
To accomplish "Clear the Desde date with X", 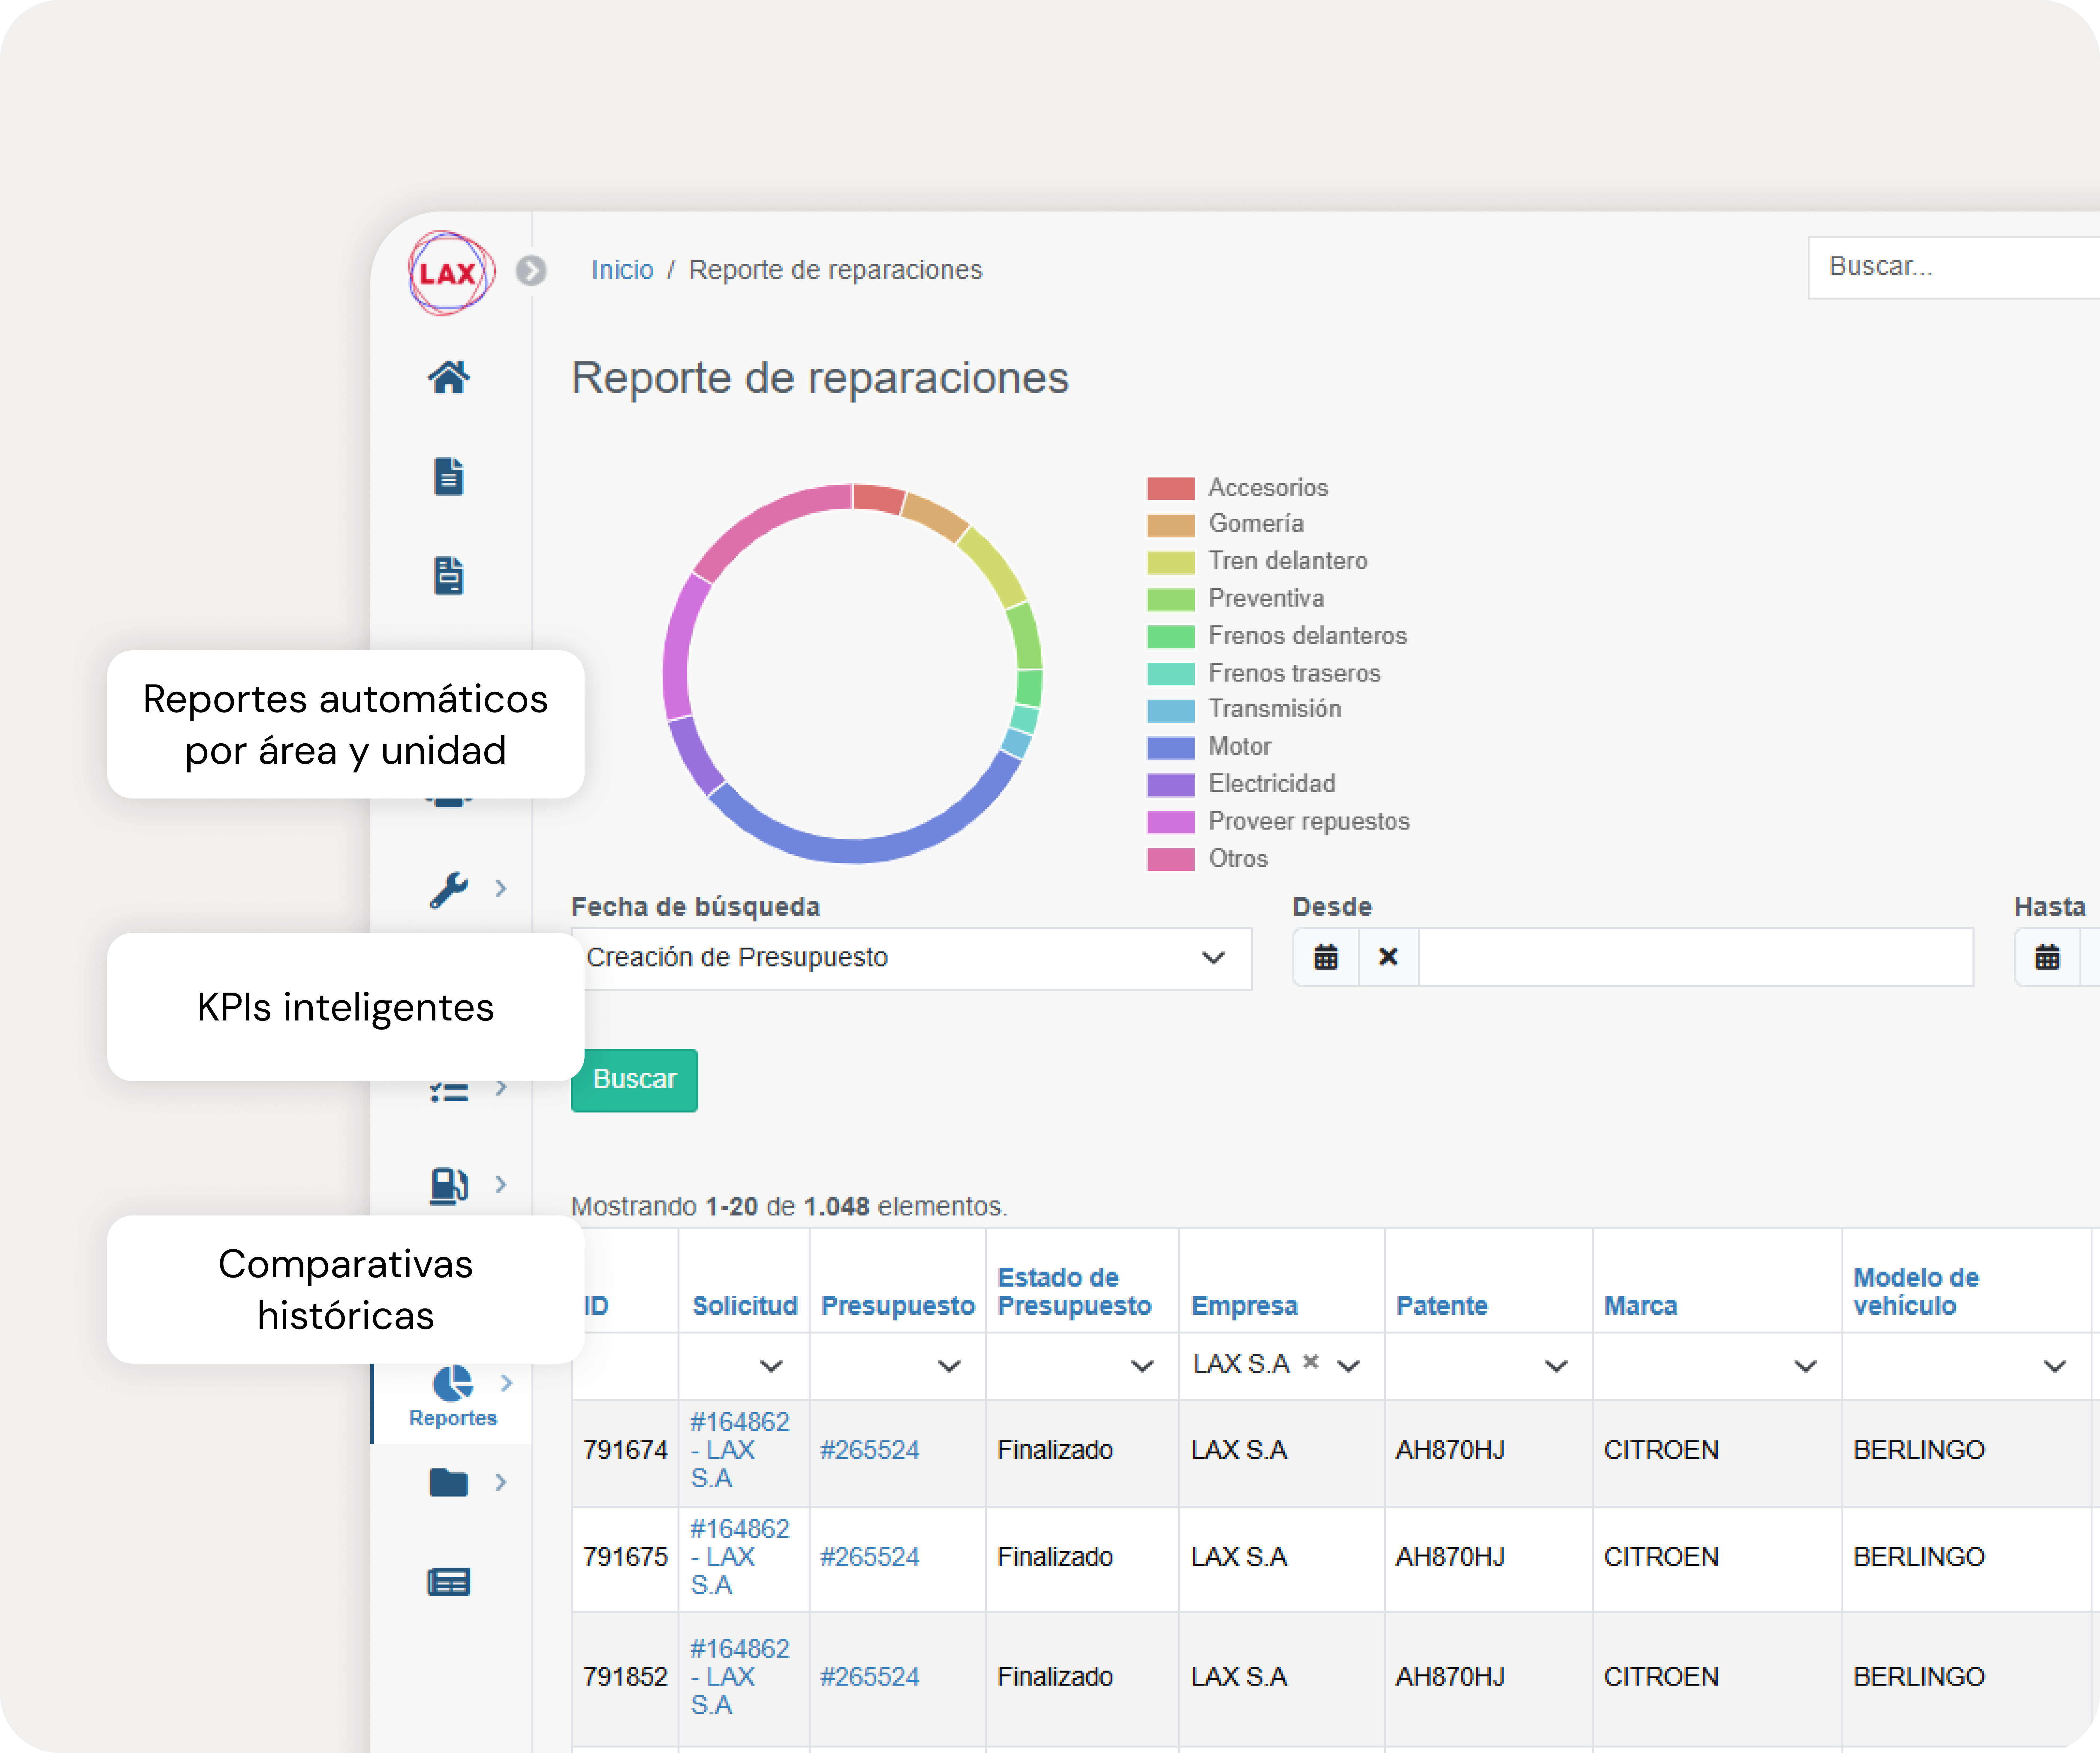I will tap(1388, 957).
